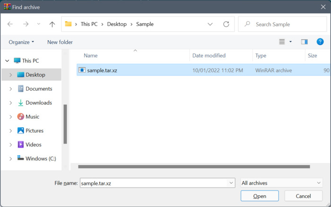Click the horizontal scrollbar in file list
331x207 pixels.
(194, 166)
